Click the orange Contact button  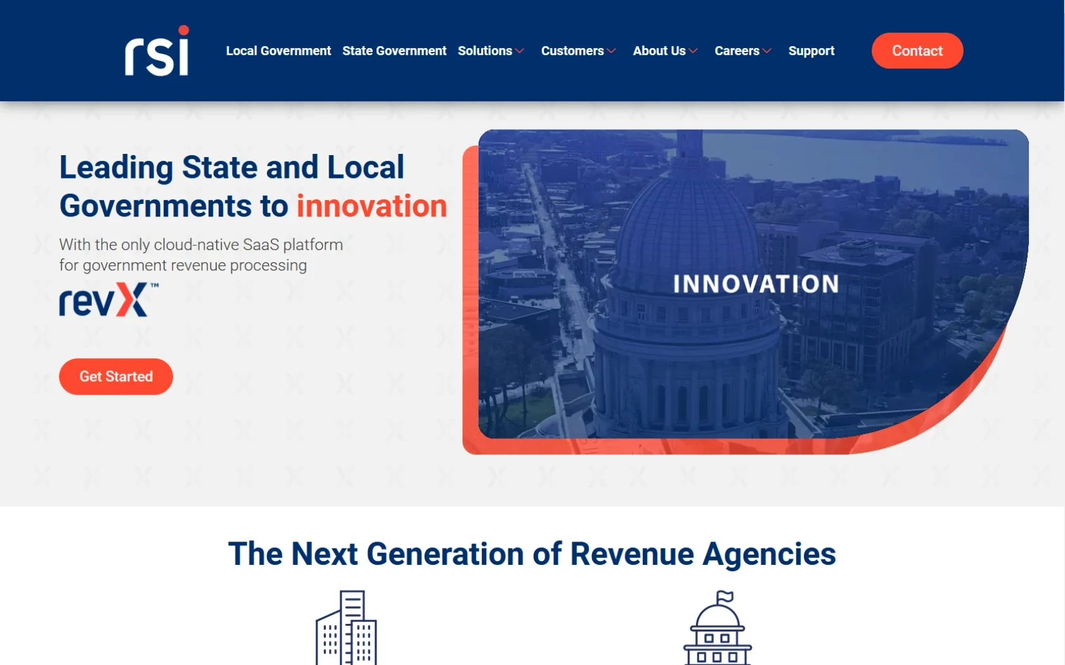click(x=917, y=51)
